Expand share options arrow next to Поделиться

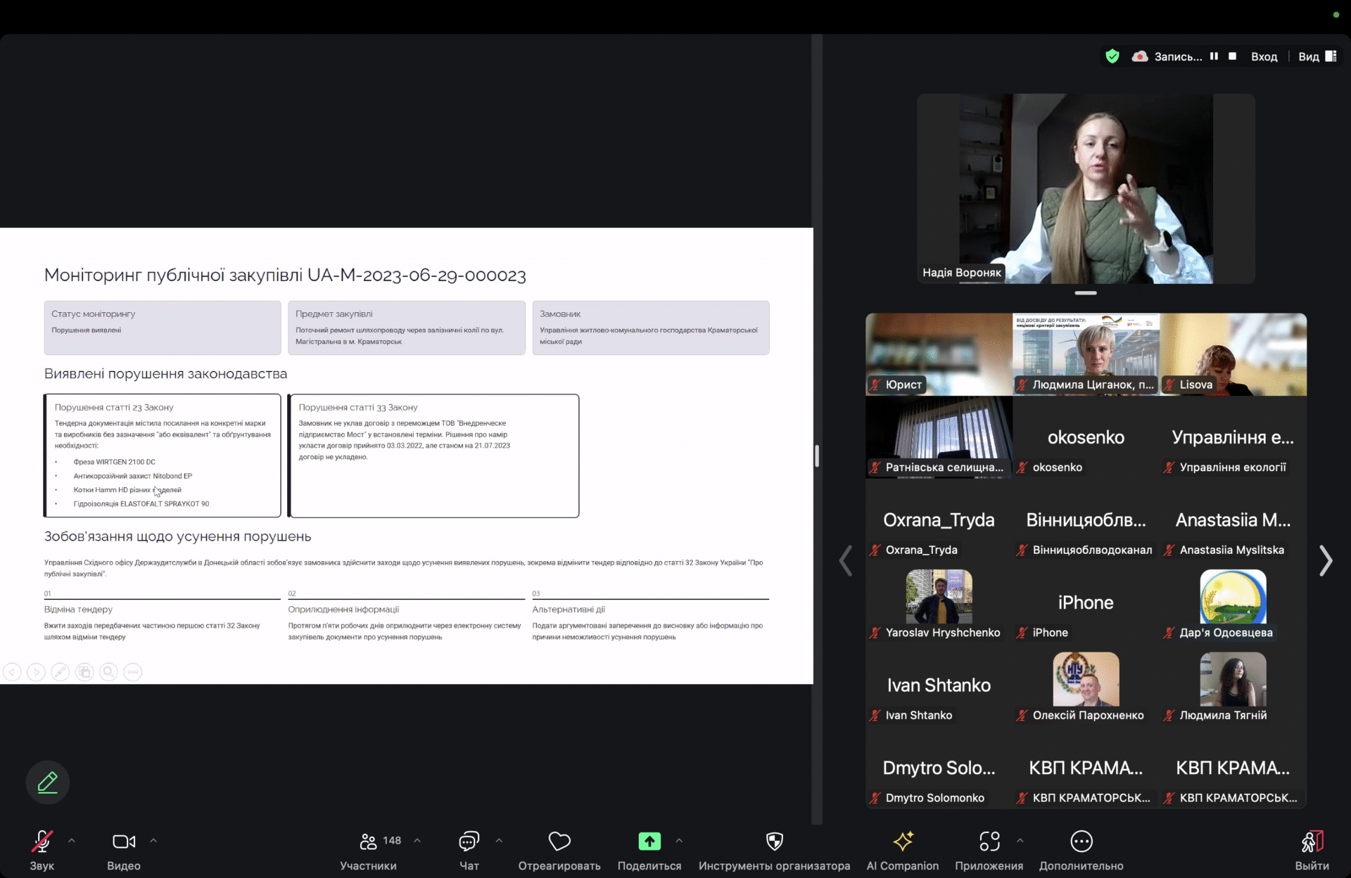[x=679, y=841]
